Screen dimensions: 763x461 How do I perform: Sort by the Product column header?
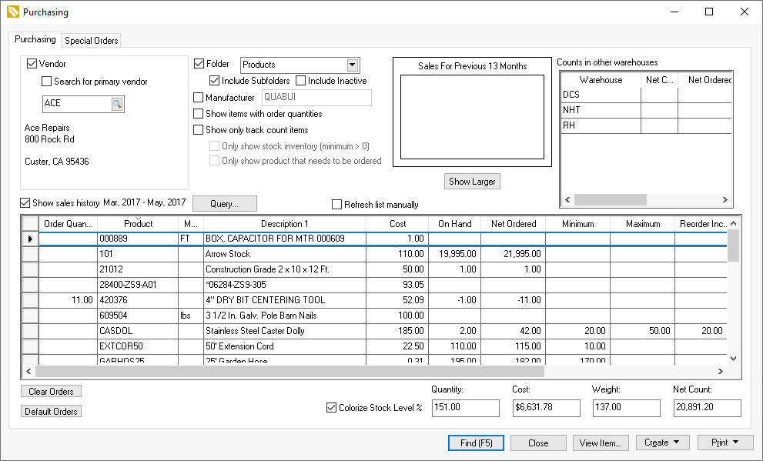[x=138, y=224]
